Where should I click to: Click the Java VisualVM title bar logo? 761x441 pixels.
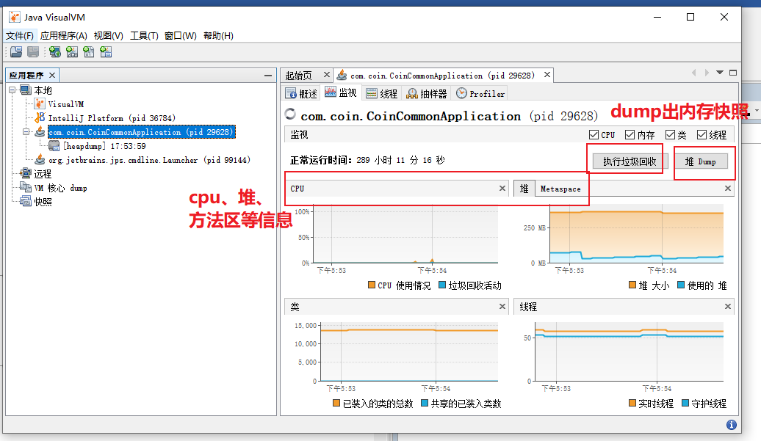tap(15, 17)
